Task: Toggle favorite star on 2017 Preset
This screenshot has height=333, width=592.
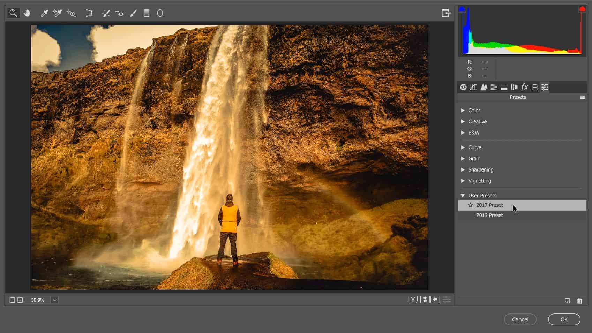Action: point(470,205)
